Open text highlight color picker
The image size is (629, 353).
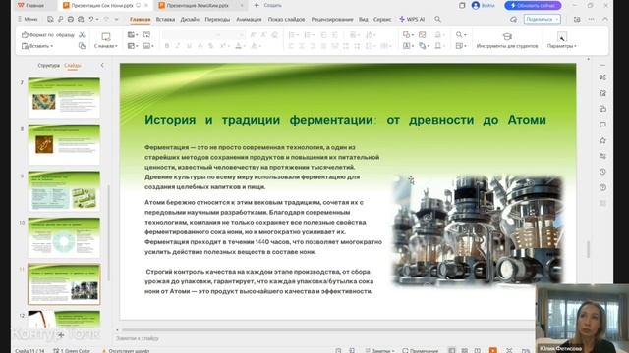coord(256,46)
